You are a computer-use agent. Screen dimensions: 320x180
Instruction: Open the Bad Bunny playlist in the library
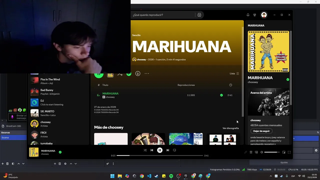pyautogui.click(x=58, y=92)
